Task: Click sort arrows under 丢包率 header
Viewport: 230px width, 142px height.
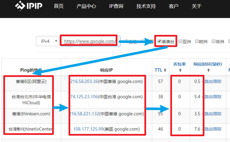Action: pyautogui.click(x=179, y=70)
